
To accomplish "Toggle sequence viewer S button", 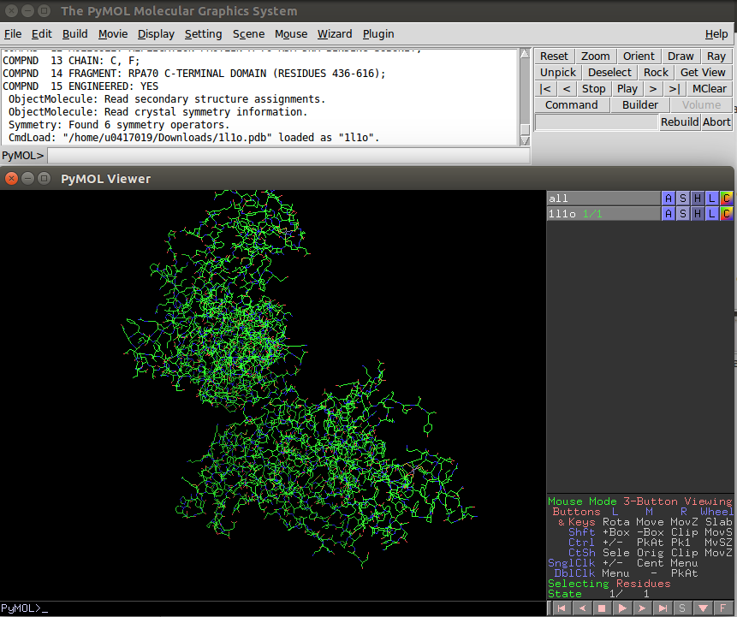I will pyautogui.click(x=682, y=608).
